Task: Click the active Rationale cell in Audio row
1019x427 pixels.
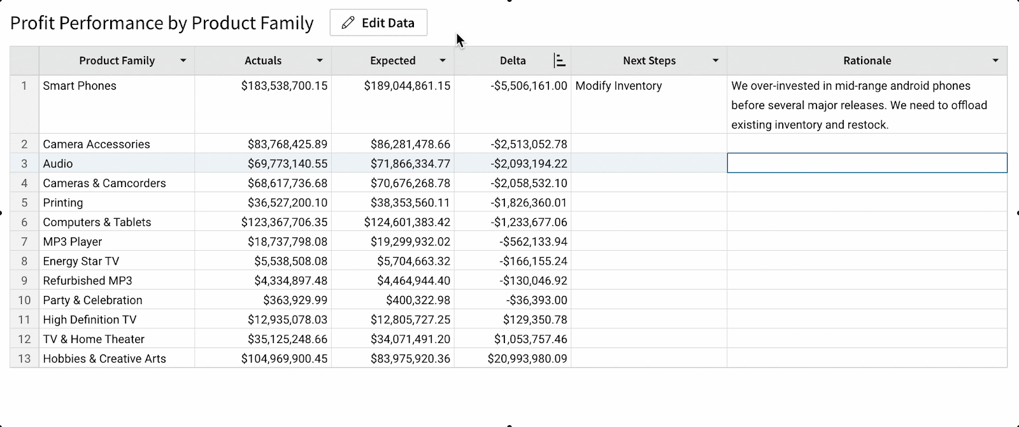Action: 867,164
